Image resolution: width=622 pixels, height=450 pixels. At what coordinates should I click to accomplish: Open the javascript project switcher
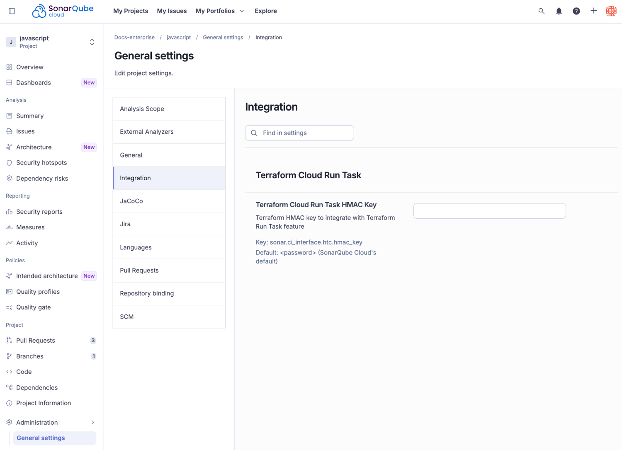point(51,42)
